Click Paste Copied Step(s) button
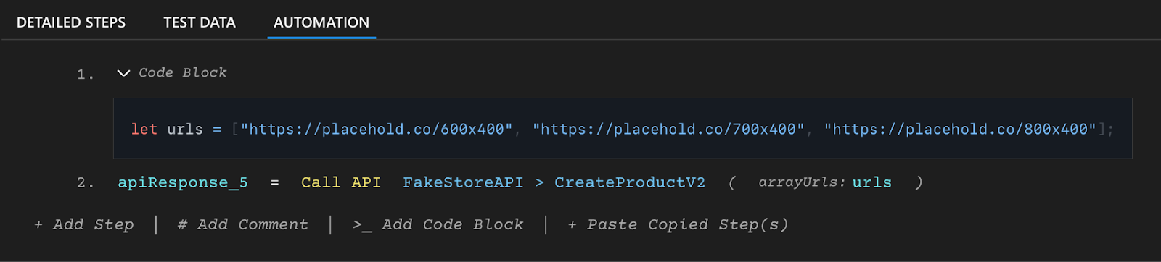Screen dimensions: 1161x262 pos(678,225)
